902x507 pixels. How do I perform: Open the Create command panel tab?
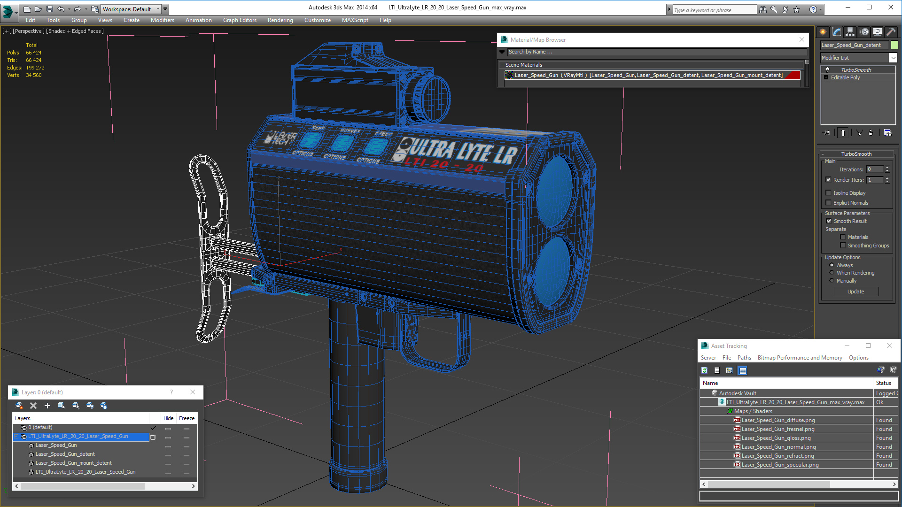pos(823,32)
